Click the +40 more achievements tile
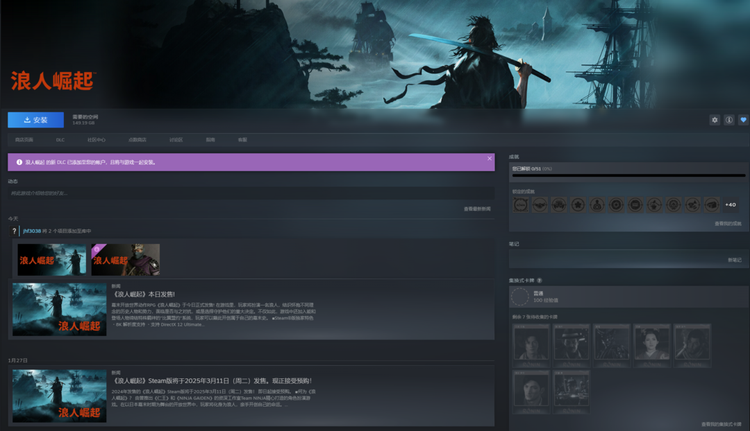Screen dimensions: 750x431 pyautogui.click(x=731, y=205)
